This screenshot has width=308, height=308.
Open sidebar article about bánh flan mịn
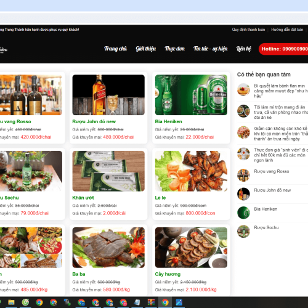tap(281, 91)
